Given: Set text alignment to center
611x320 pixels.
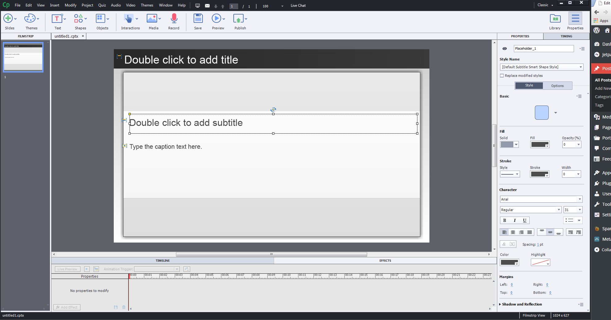Looking at the screenshot, I should pos(513,232).
